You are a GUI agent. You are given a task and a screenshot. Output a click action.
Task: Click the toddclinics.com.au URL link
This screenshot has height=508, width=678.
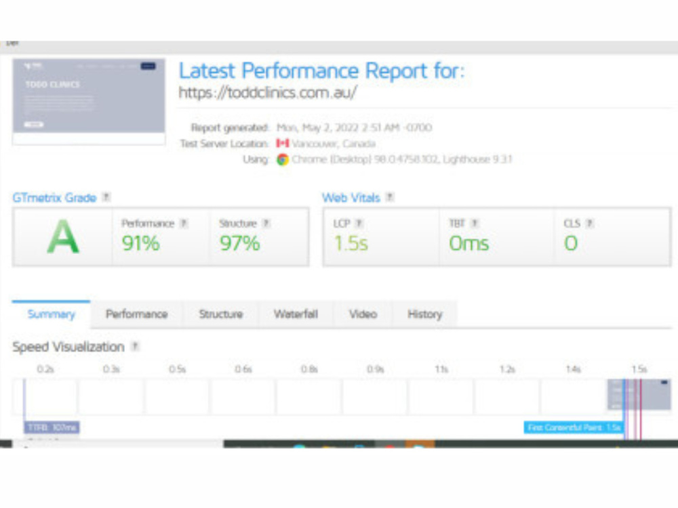268,92
